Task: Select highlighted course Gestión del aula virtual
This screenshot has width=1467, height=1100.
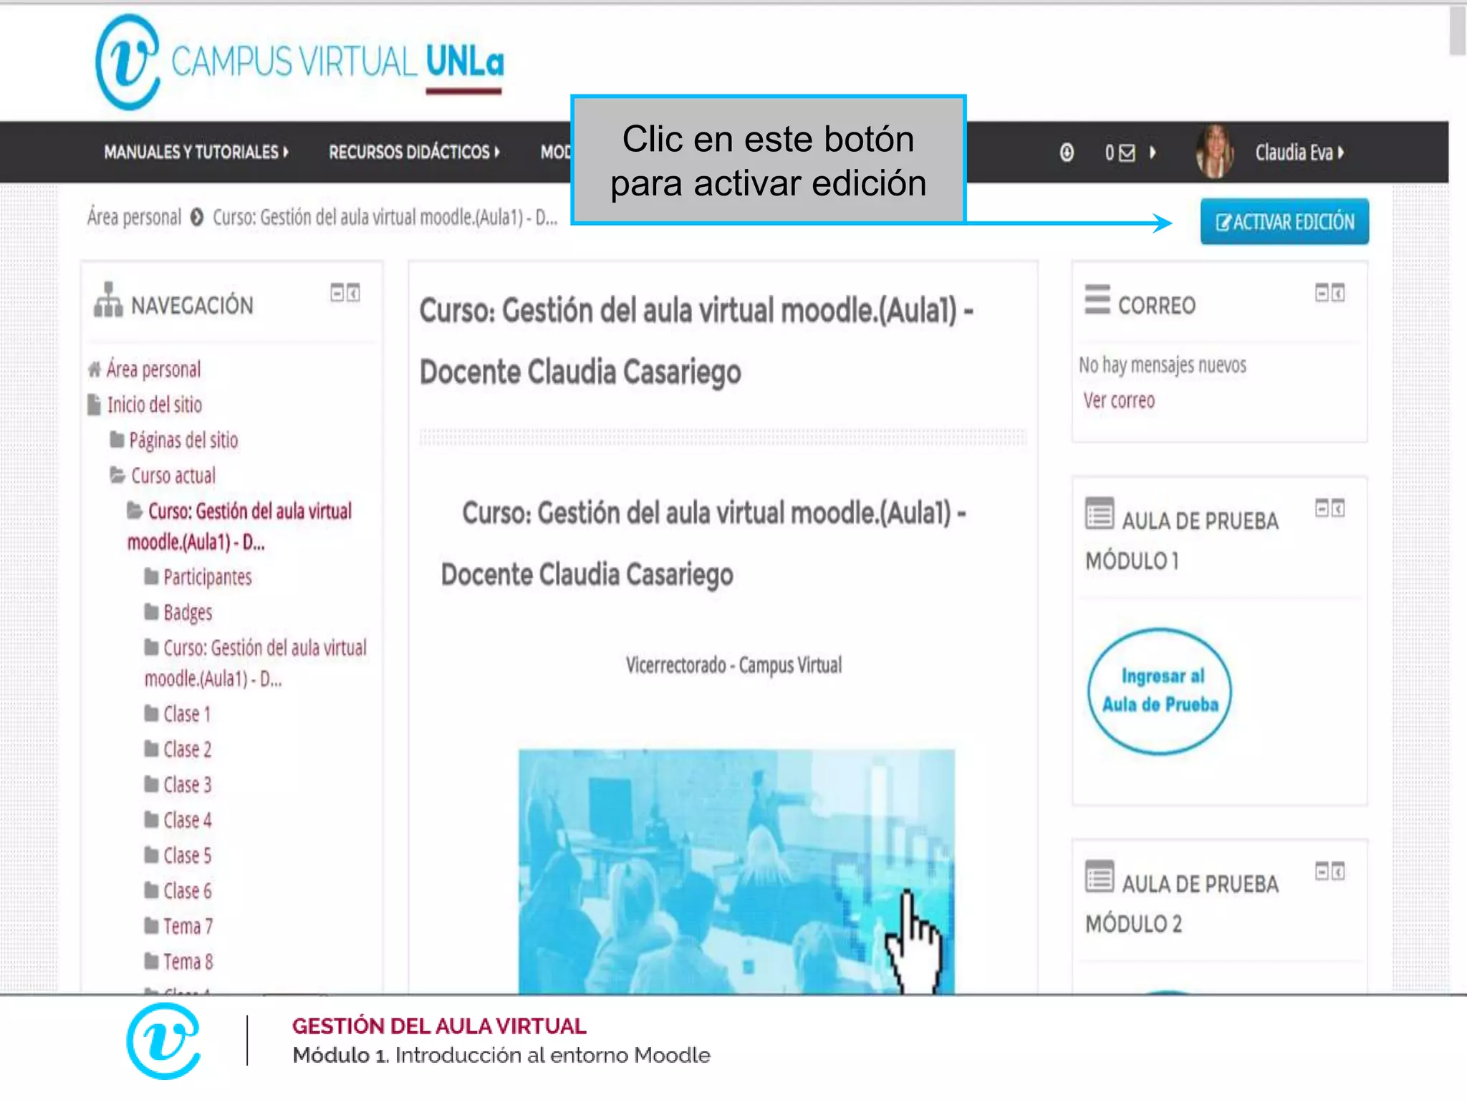Action: [x=239, y=526]
